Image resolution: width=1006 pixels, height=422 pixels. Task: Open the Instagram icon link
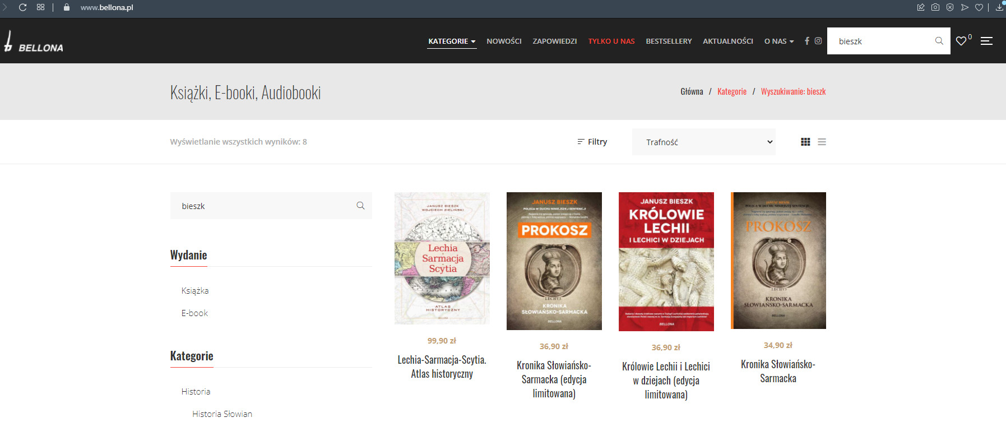[818, 41]
